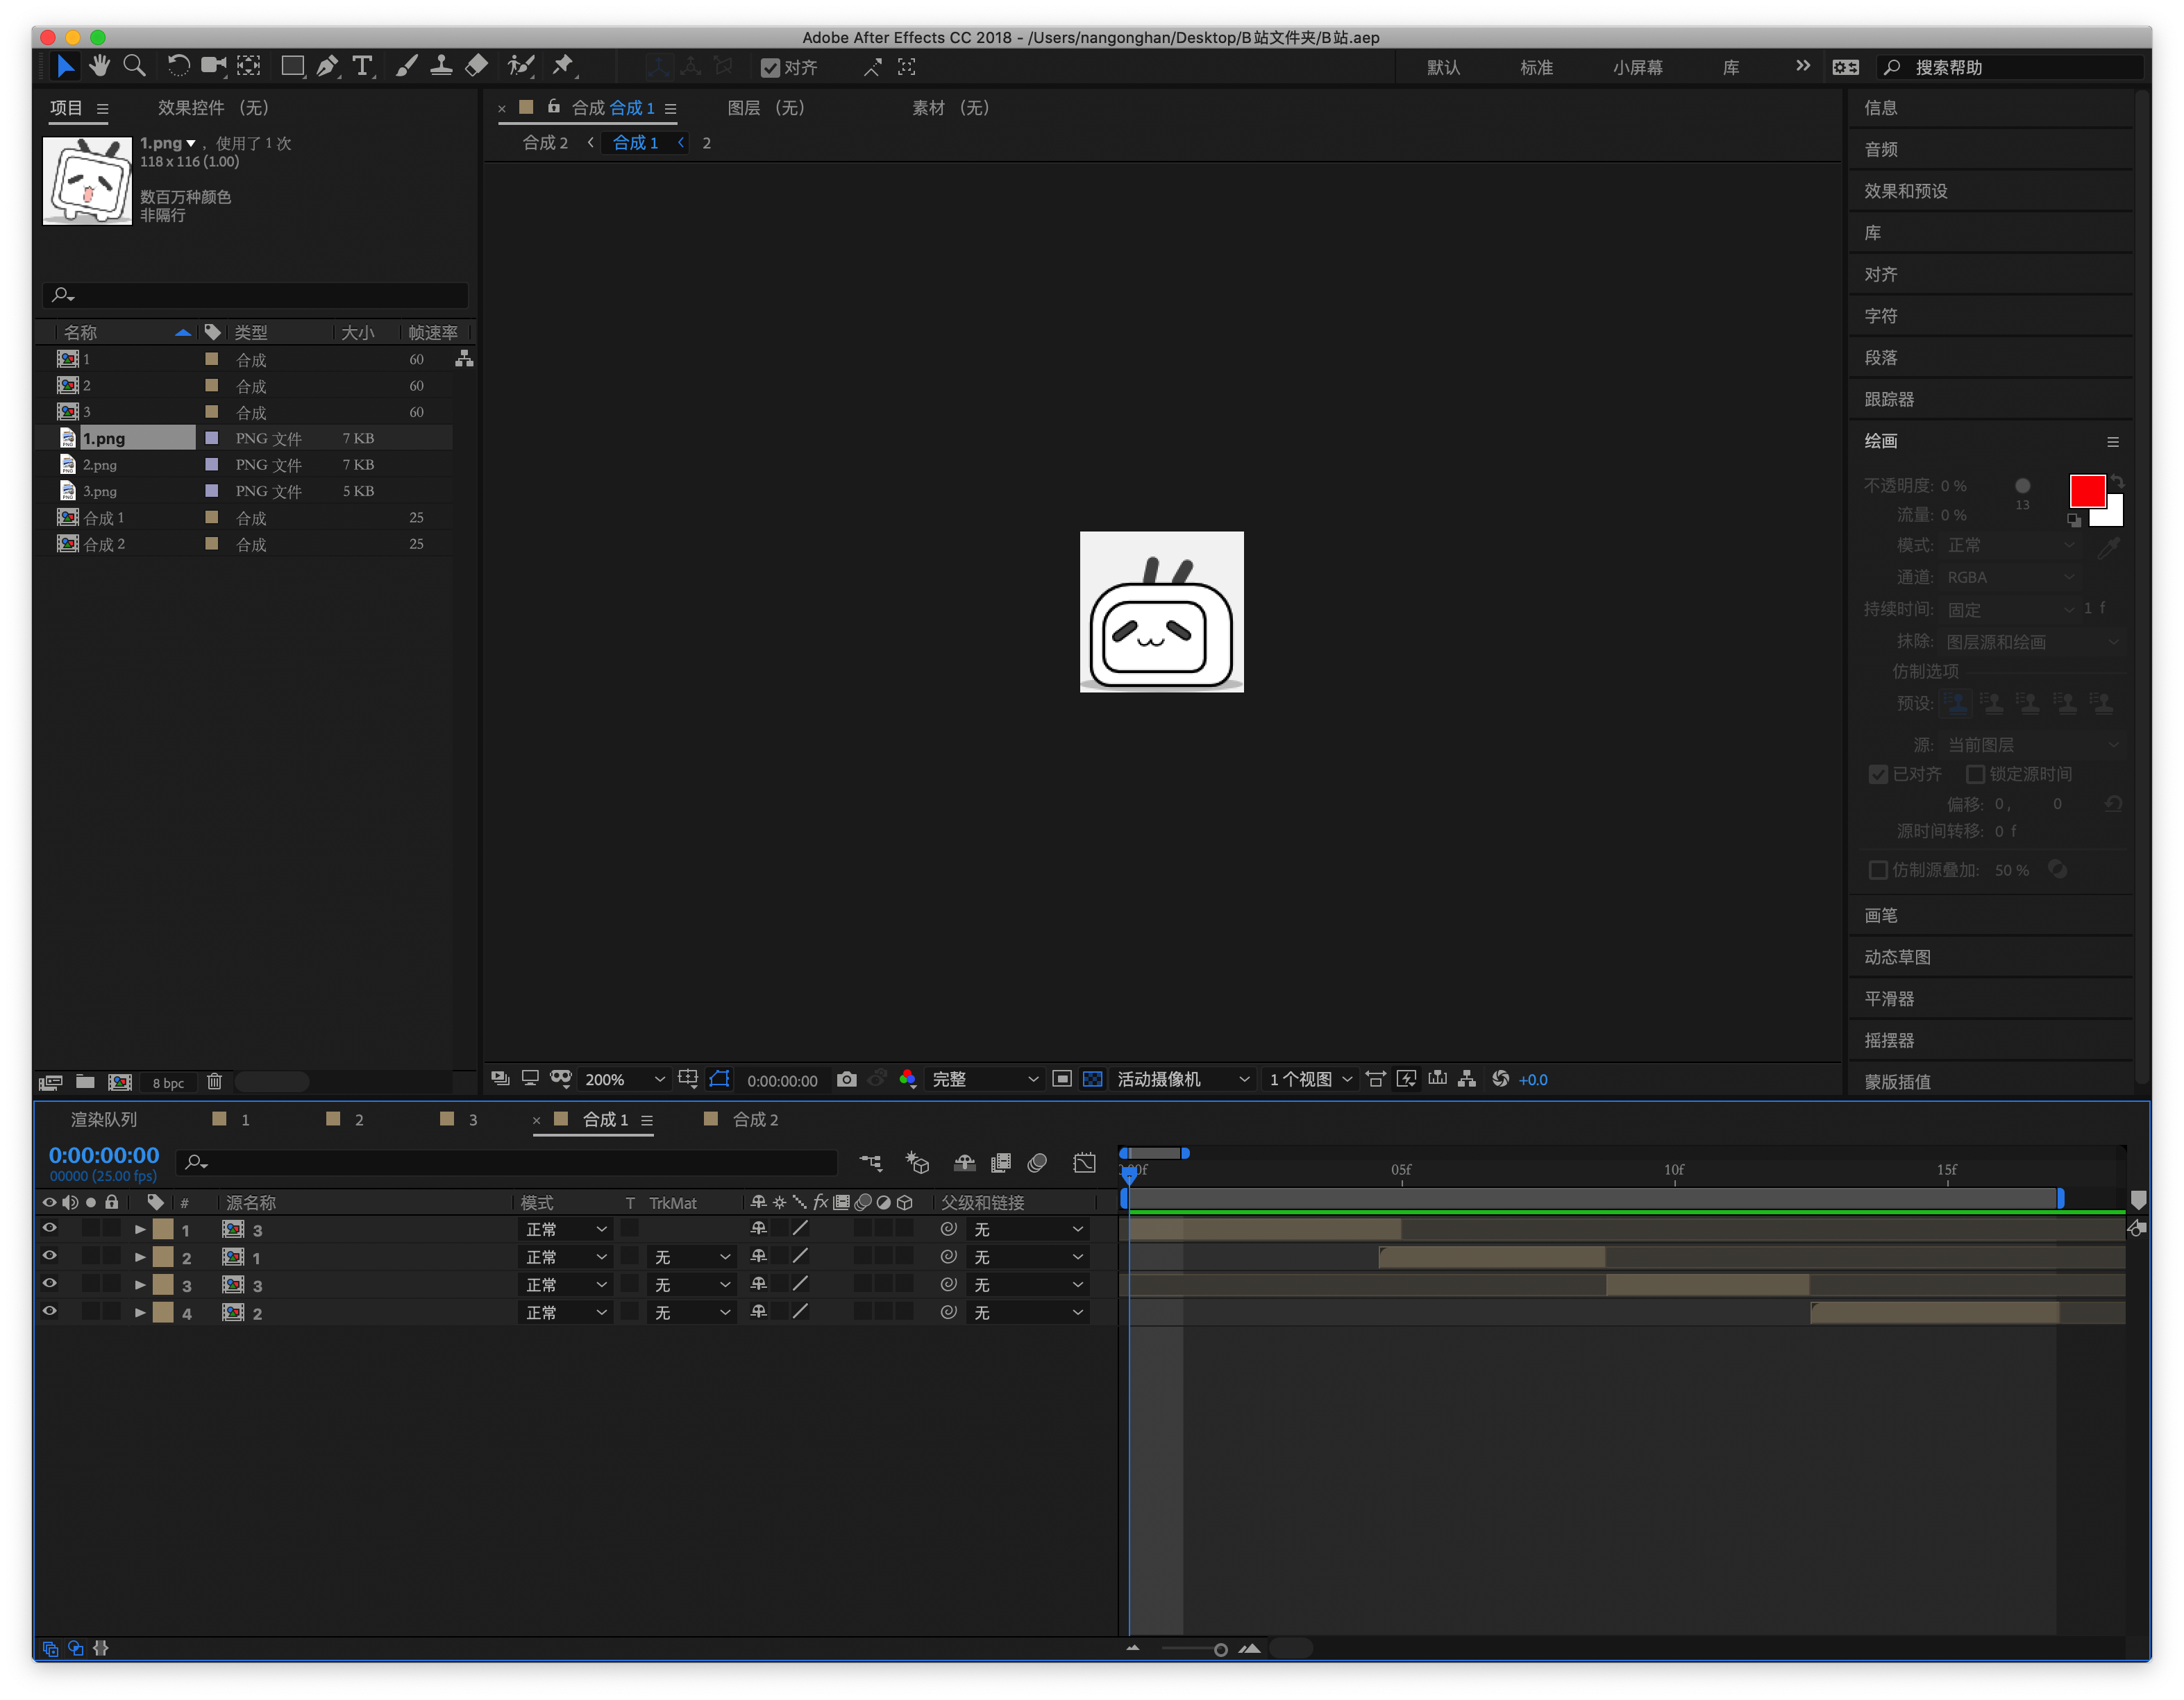Toggle the 已对齐 checkbox in paint panel
The image size is (2184, 1700).
pyautogui.click(x=1878, y=774)
